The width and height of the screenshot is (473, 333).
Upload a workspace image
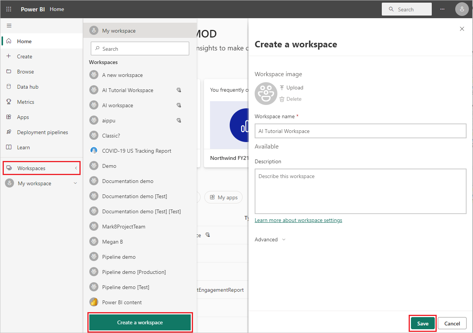[291, 88]
